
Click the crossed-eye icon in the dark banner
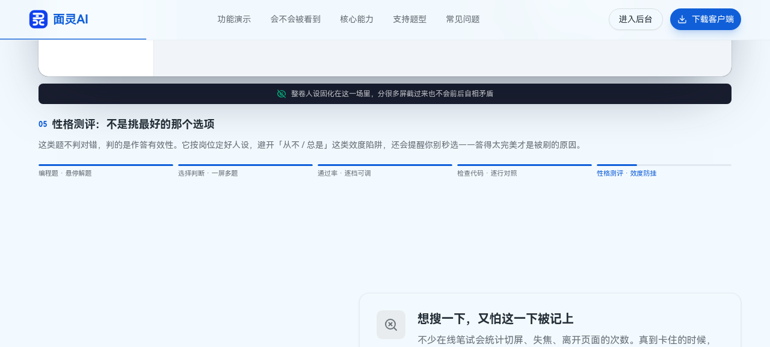282,94
